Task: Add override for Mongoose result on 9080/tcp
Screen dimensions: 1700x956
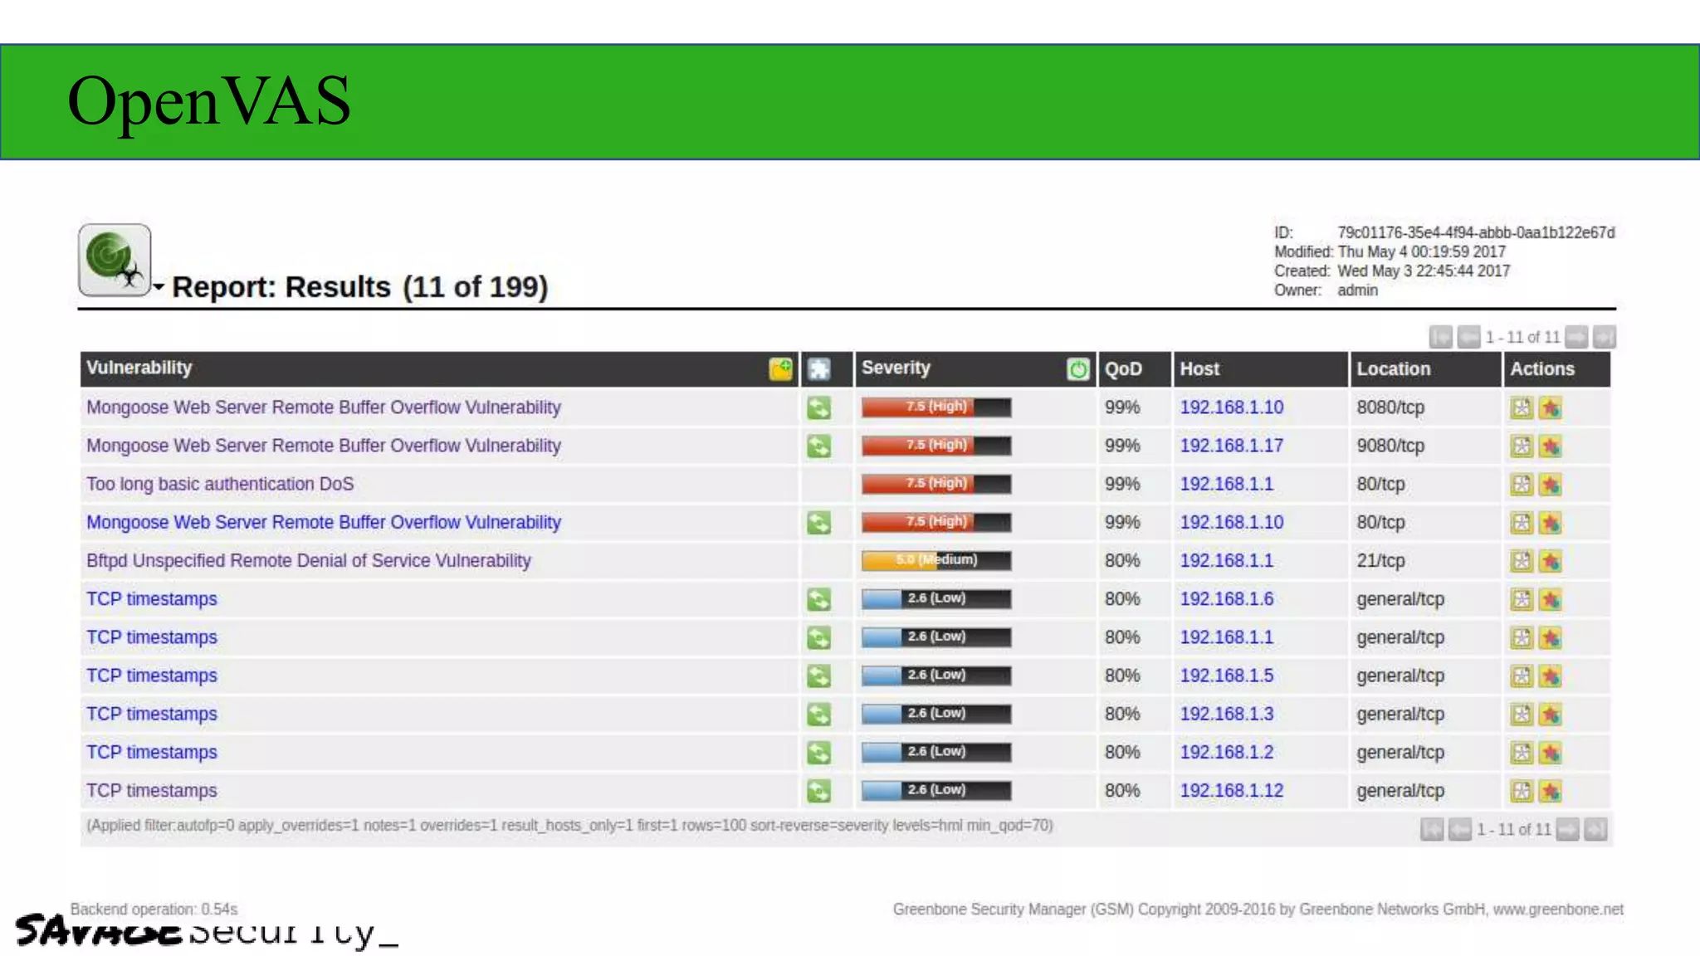Action: tap(1550, 446)
